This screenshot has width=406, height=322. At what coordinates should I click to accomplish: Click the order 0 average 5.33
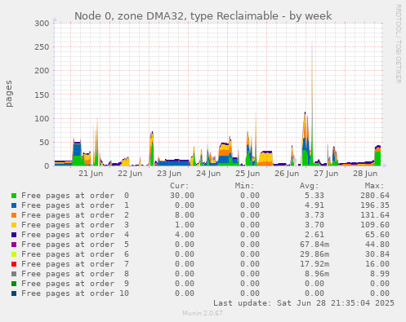[315, 196]
